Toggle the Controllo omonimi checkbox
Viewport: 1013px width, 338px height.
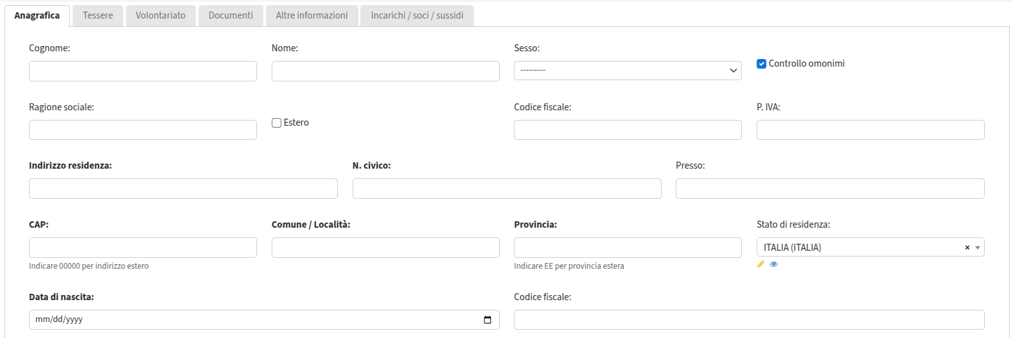(x=761, y=63)
